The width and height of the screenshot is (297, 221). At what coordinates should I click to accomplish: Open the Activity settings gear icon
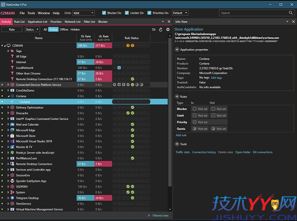point(168,29)
